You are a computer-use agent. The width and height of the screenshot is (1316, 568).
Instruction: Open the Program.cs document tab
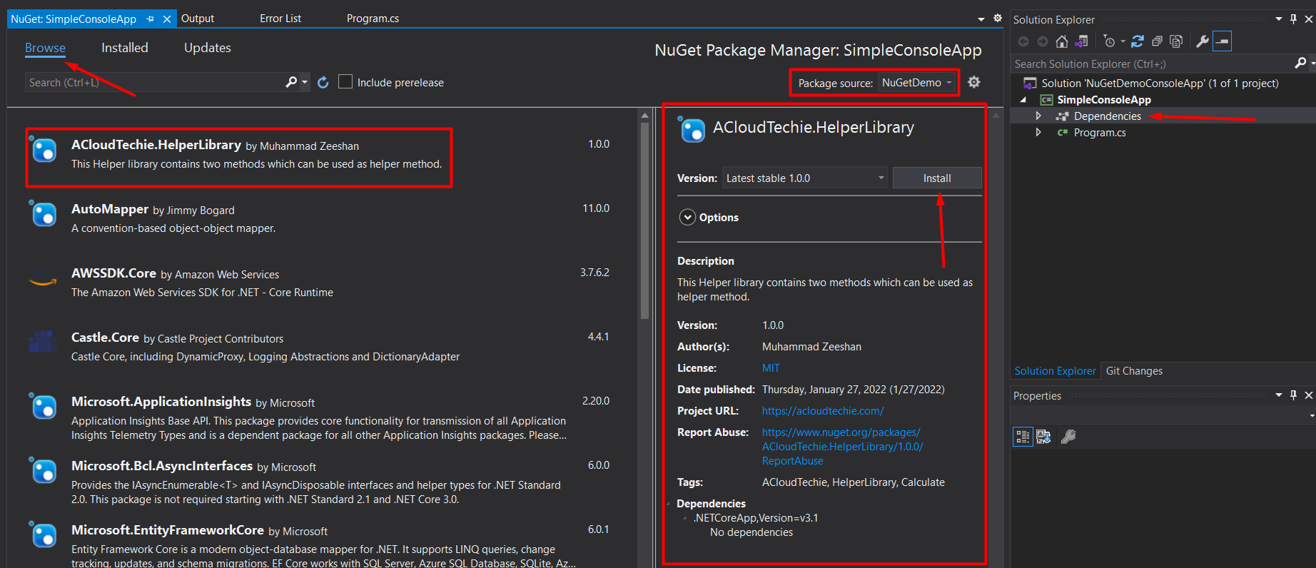pyautogui.click(x=373, y=19)
